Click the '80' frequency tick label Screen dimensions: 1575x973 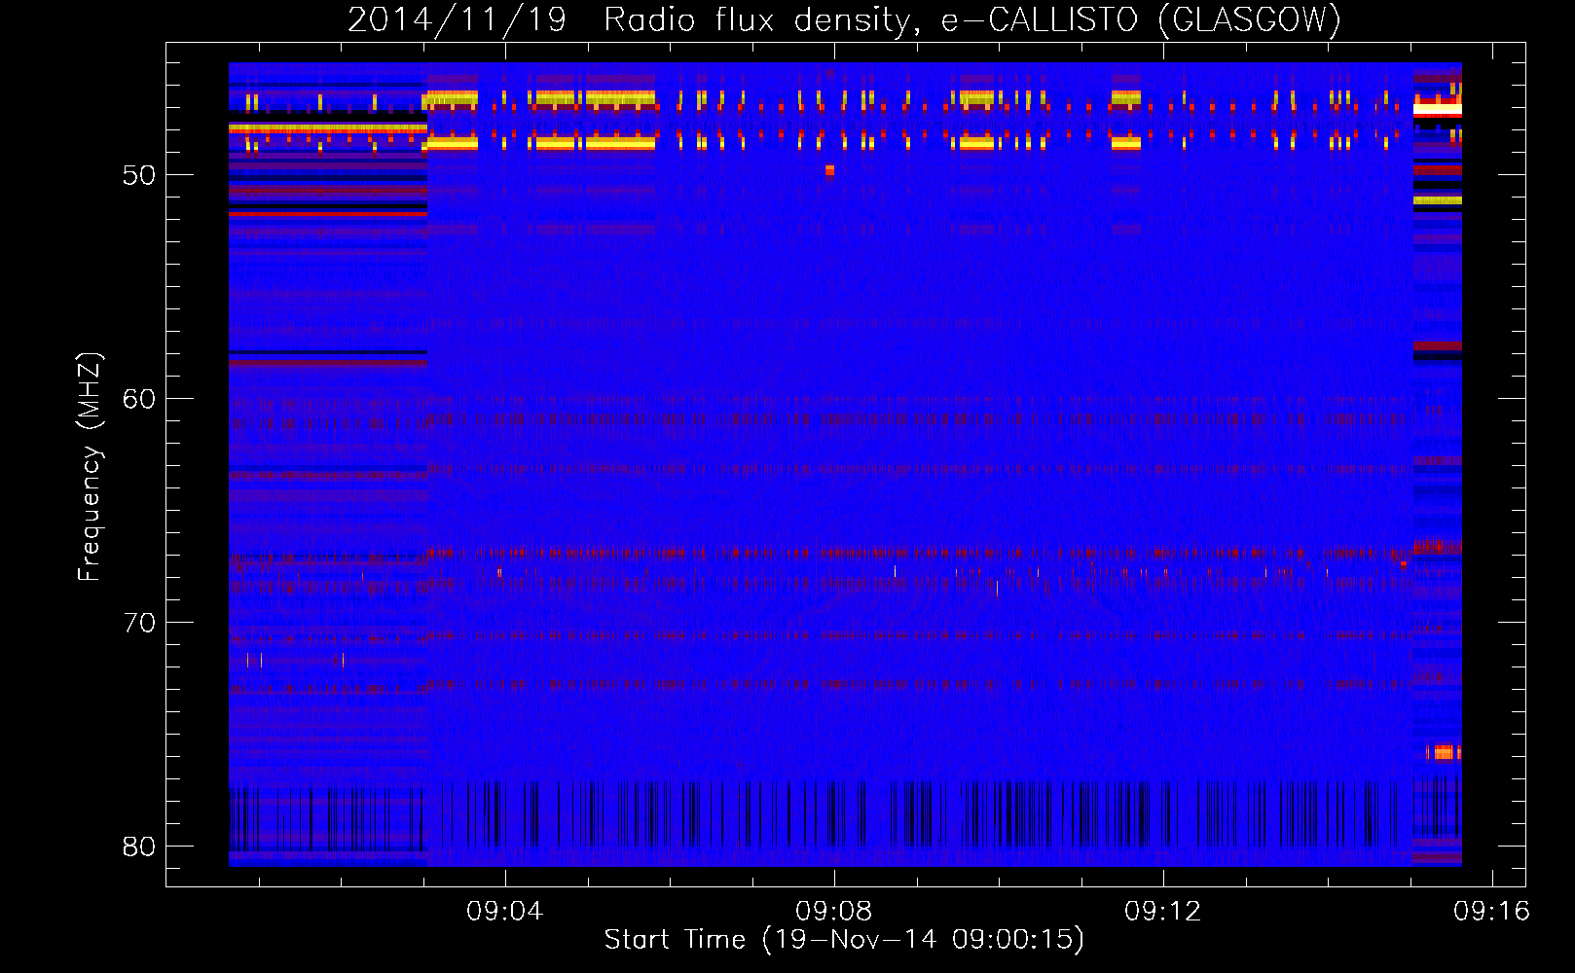click(x=139, y=847)
